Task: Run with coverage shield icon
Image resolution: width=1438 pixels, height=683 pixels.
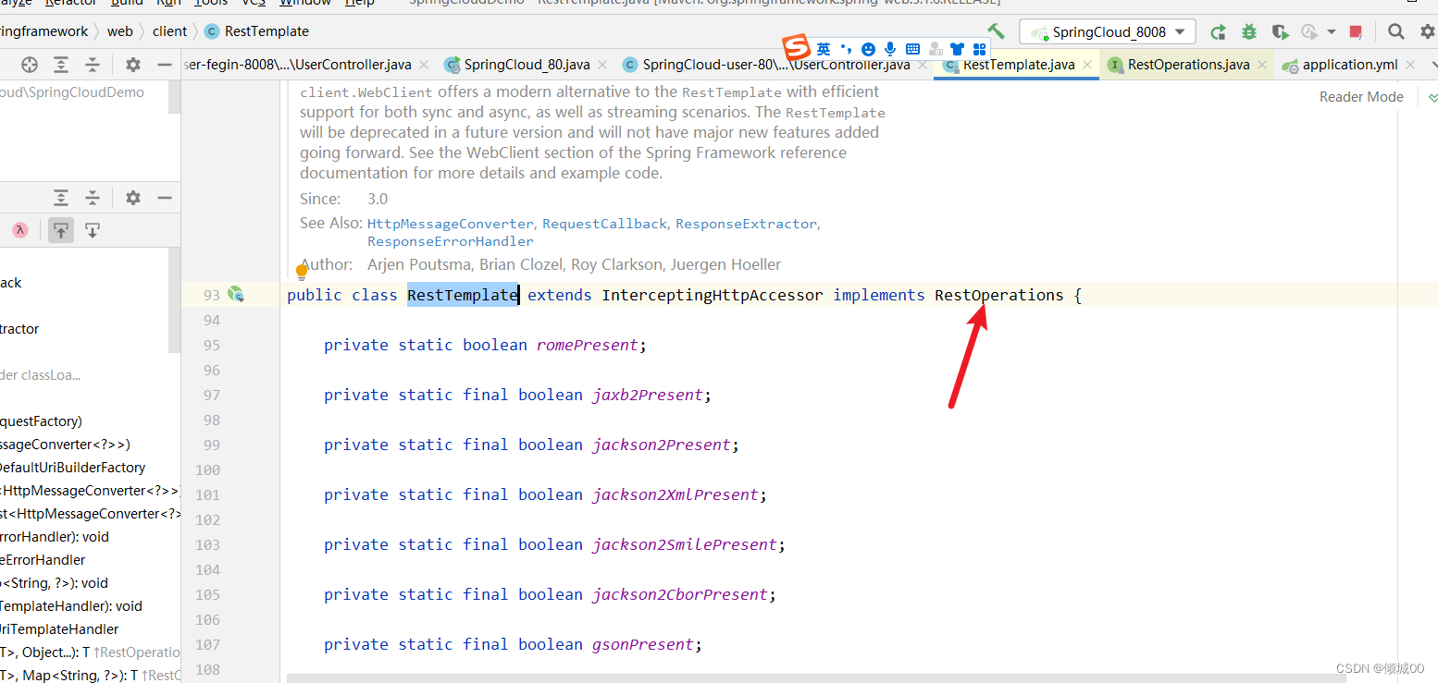Action: pos(1281,31)
